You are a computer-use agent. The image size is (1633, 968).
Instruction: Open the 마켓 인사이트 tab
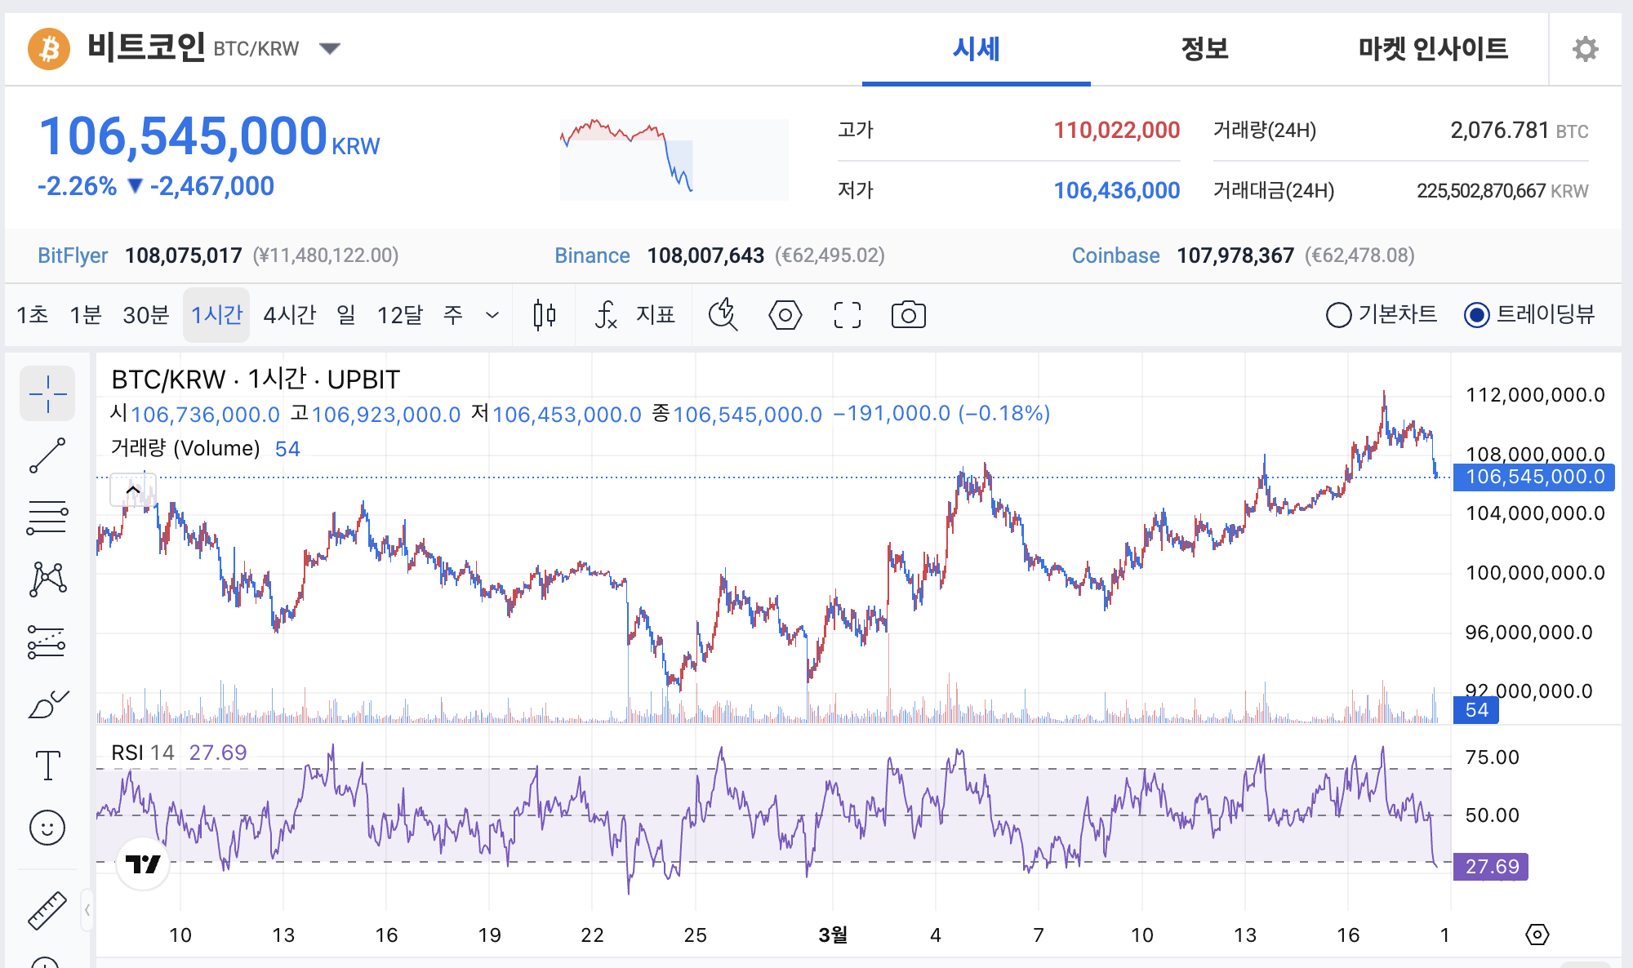tap(1433, 49)
